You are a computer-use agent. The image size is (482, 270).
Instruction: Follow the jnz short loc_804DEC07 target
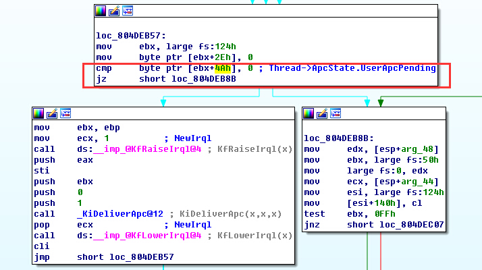click(412, 225)
